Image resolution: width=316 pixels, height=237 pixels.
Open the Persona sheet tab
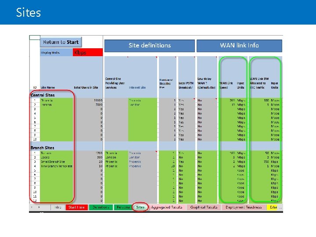(123, 207)
